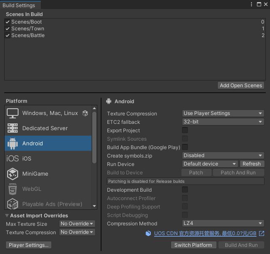The image size is (270, 254).
Task: Toggle the Autoconnect Profiler checkbox
Action: click(x=185, y=198)
